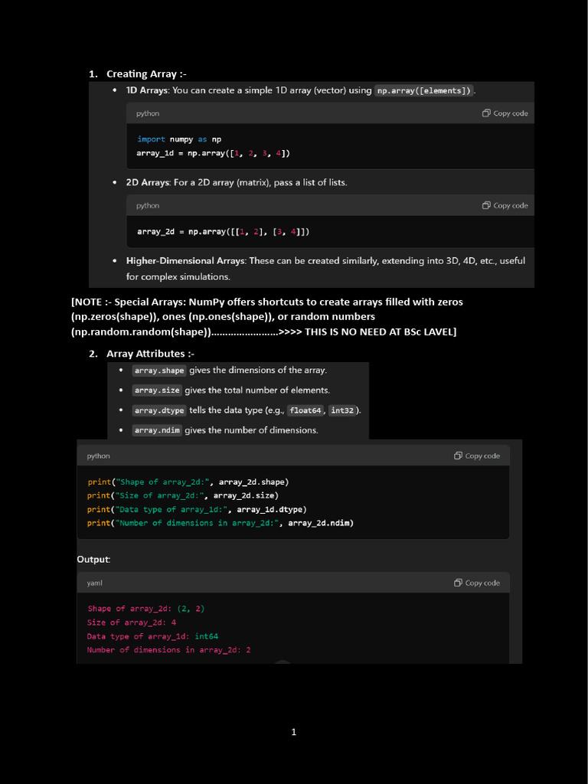This screenshot has height=784, width=588.
Task: Copy the yaml output code block
Action: [x=458, y=583]
